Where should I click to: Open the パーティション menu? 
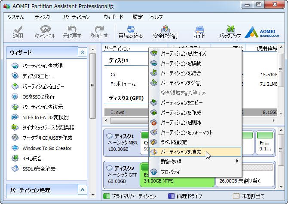coord(77,17)
